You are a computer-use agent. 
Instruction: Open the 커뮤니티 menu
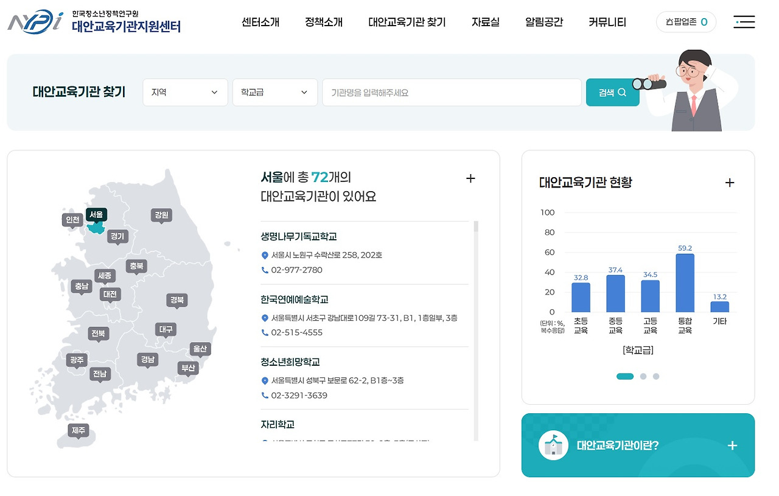point(607,23)
